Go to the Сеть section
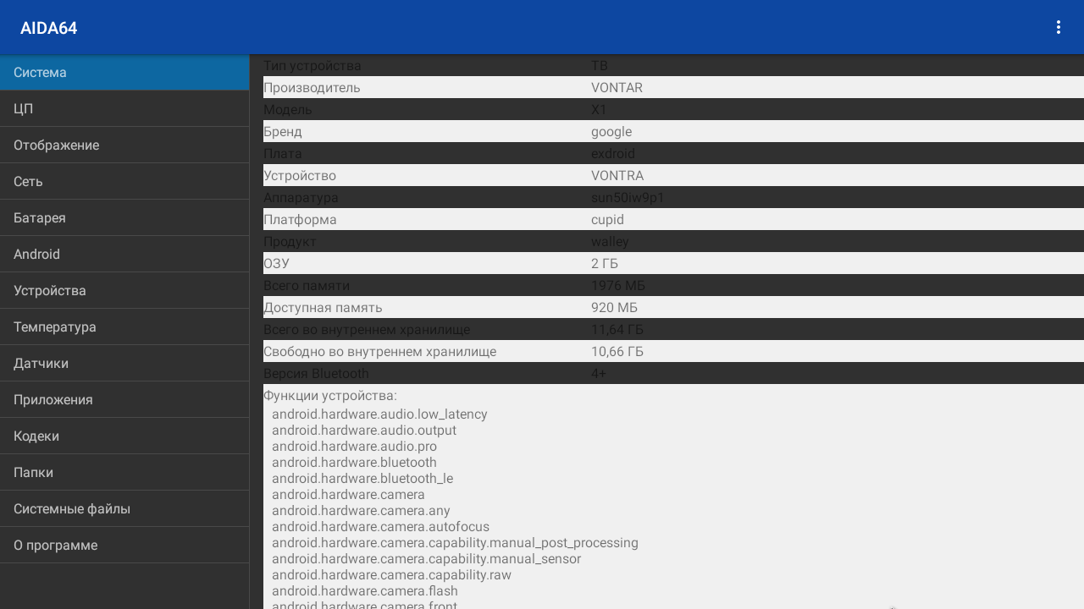 click(x=124, y=182)
